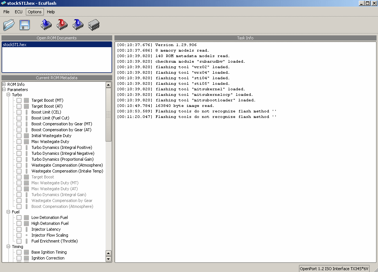Click table icon beside Low Detonation Fuel
Image resolution: width=378 pixels, height=272 pixels.
pos(27,217)
